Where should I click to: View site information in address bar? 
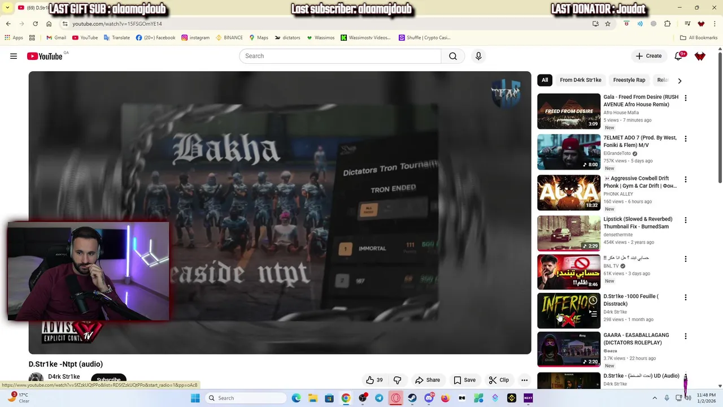point(65,24)
